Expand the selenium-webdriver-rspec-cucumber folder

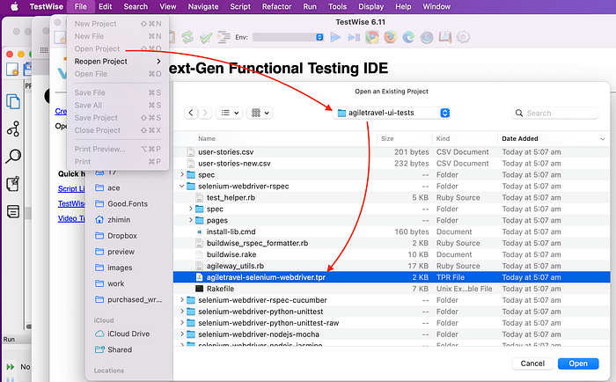pos(182,300)
